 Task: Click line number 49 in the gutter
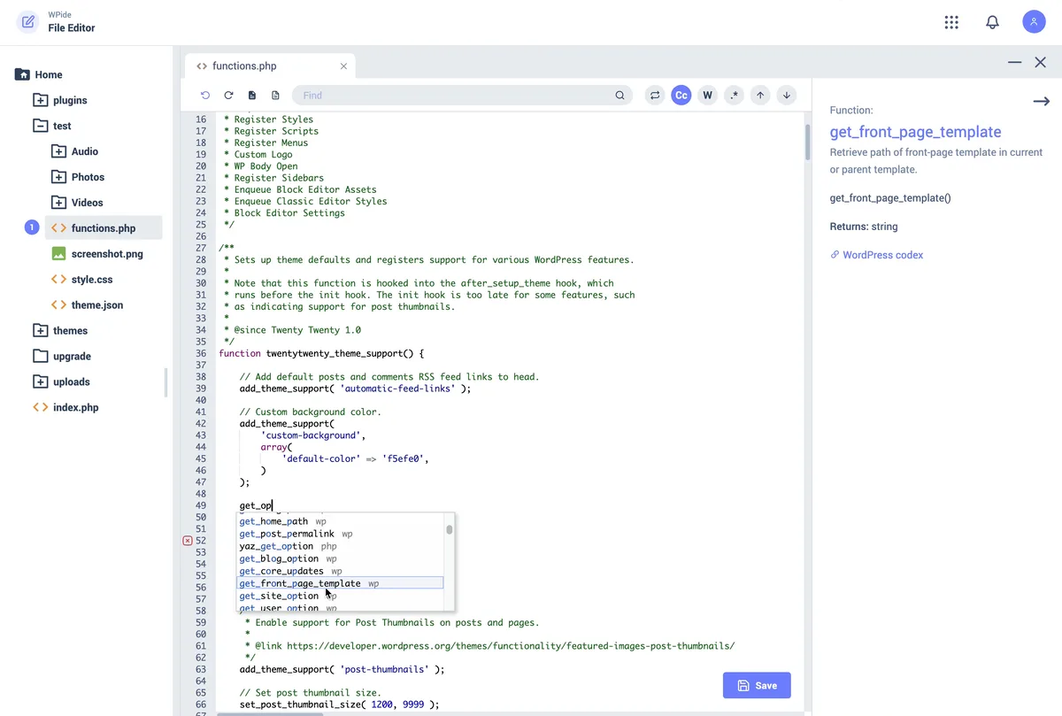pyautogui.click(x=200, y=505)
